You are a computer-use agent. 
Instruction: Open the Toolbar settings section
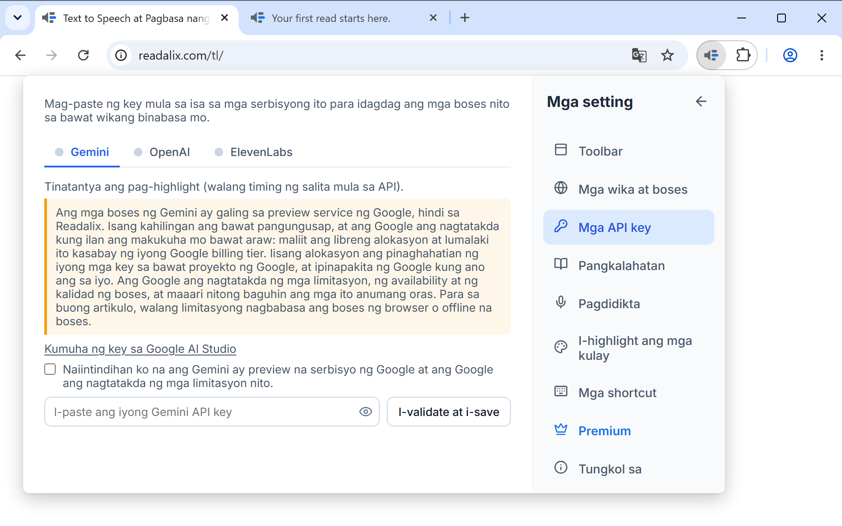[628, 151]
